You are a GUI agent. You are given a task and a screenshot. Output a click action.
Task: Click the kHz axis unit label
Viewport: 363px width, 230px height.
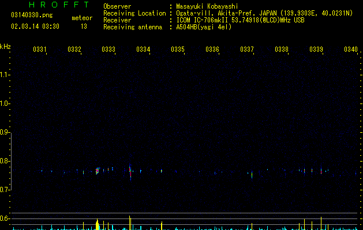coord(5,47)
